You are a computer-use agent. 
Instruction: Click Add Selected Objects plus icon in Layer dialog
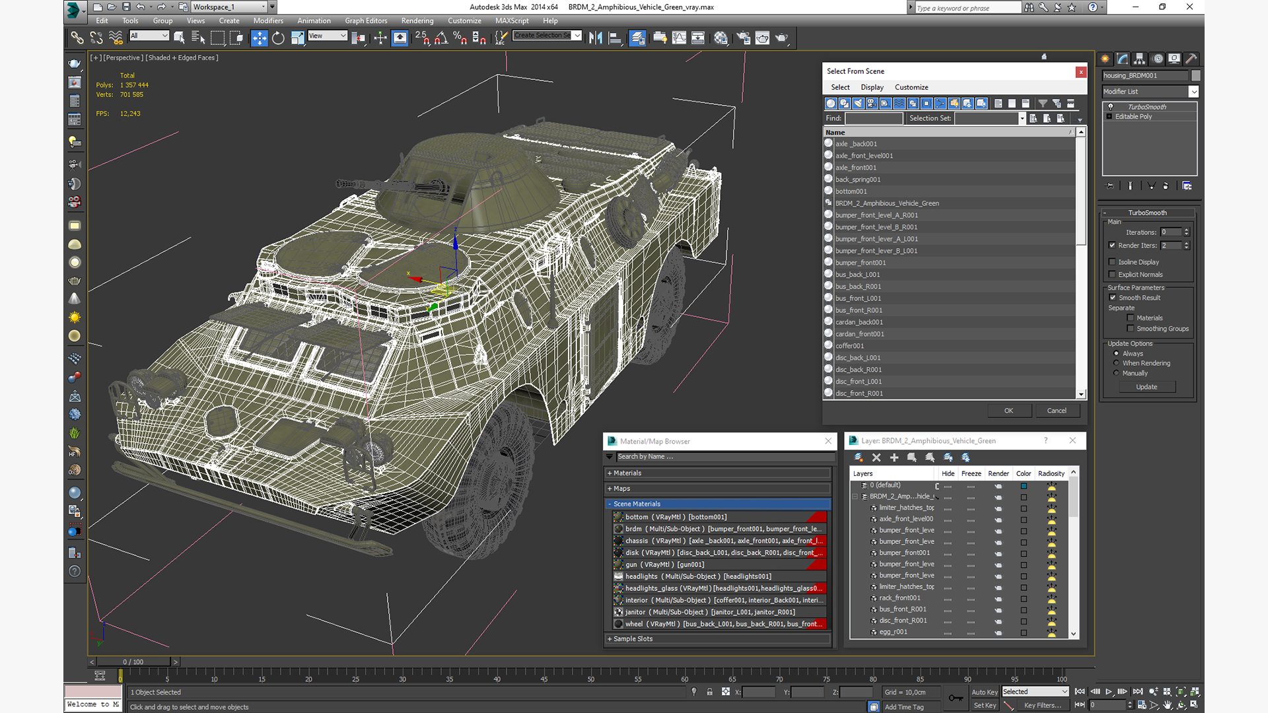894,458
